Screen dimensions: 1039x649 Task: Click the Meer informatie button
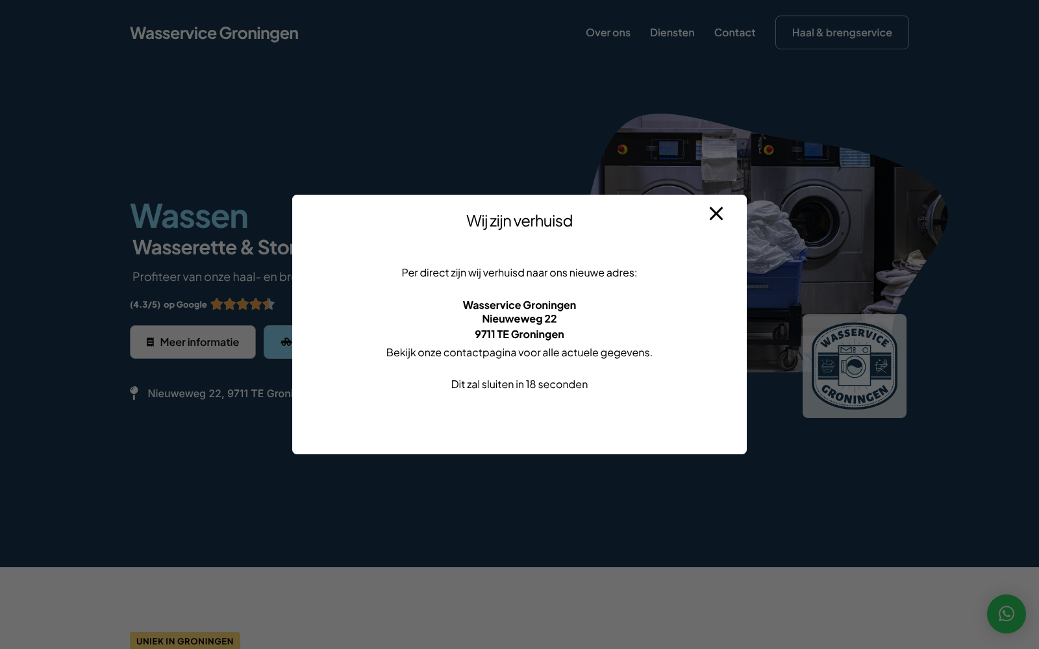pos(193,342)
